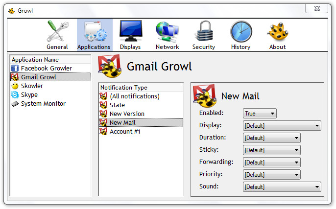Click the icon beside Account #1
This screenshot has height=209, width=336.
[x=103, y=132]
